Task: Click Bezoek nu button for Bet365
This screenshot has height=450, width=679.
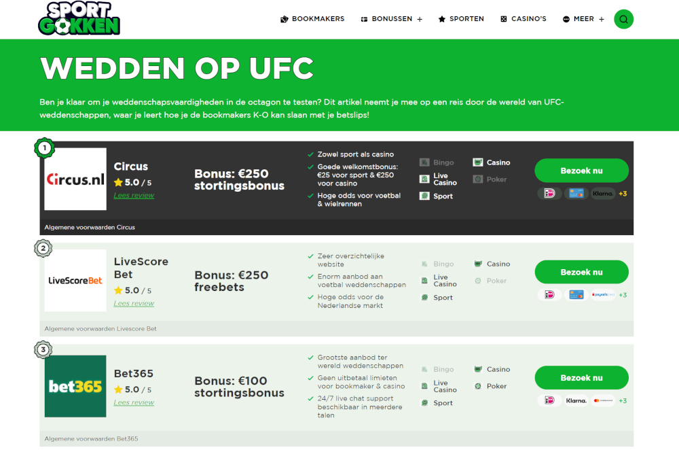Action: [x=582, y=377]
